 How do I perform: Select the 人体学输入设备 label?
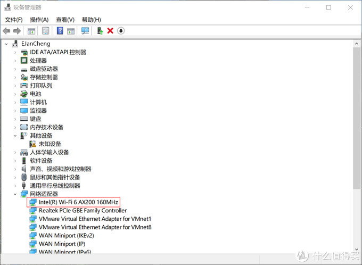click(x=50, y=152)
